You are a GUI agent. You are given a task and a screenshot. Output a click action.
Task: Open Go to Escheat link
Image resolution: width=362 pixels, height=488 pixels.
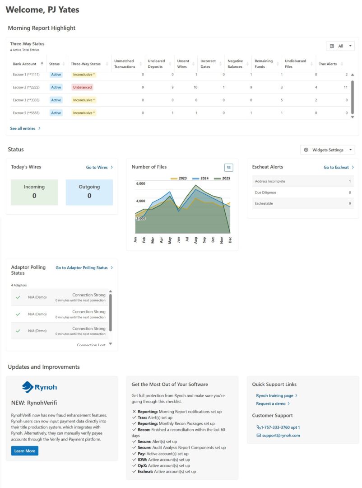[339, 168]
